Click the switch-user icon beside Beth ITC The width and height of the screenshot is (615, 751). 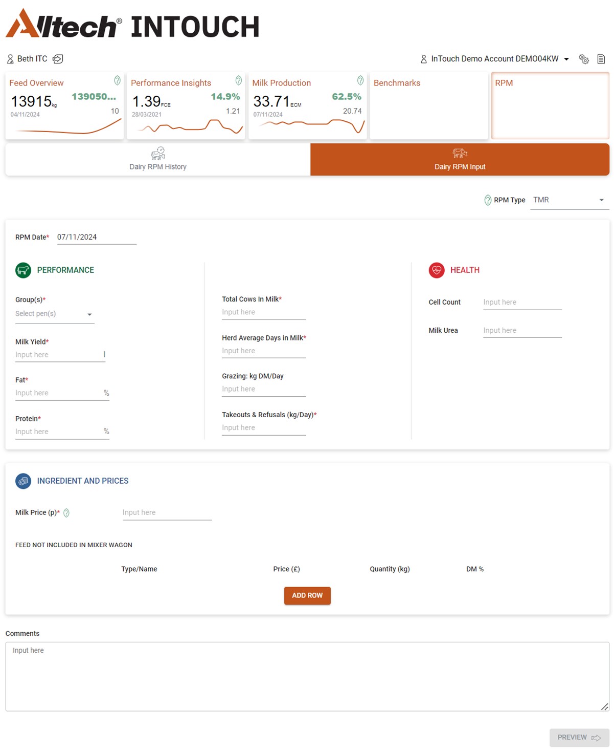58,59
